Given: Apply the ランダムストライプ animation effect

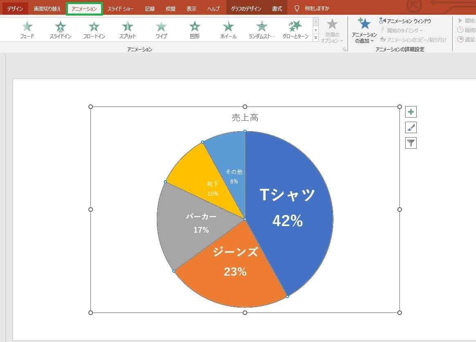Looking at the screenshot, I should 262,30.
